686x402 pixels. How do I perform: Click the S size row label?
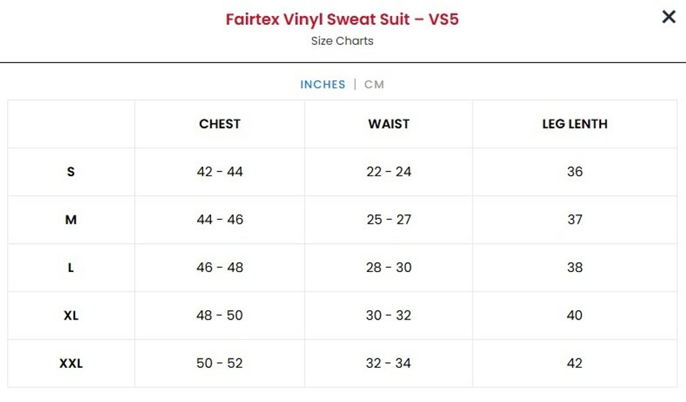pyautogui.click(x=71, y=172)
